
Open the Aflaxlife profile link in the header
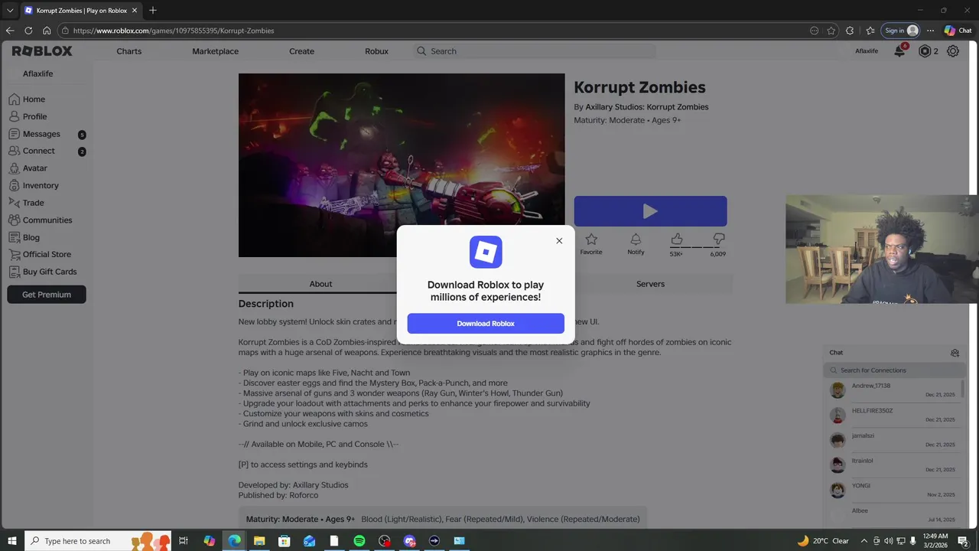click(867, 51)
